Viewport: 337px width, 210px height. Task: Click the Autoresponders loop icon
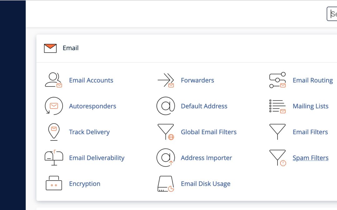54,106
